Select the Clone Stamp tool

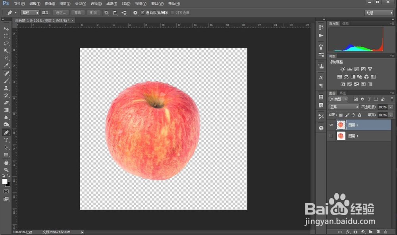(x=6, y=88)
